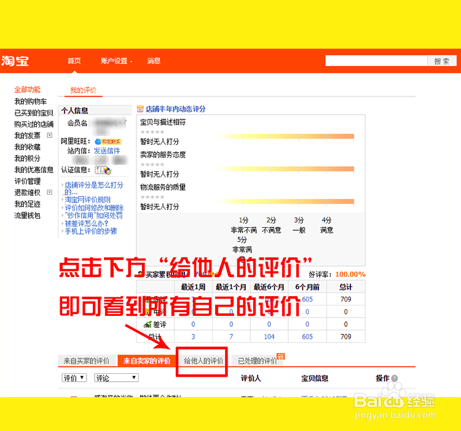
Task: Open the 消息 nav item
Action: (x=154, y=61)
